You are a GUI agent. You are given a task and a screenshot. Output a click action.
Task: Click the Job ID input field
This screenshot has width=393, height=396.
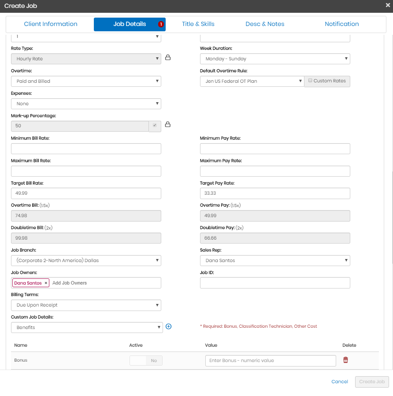tap(275, 283)
